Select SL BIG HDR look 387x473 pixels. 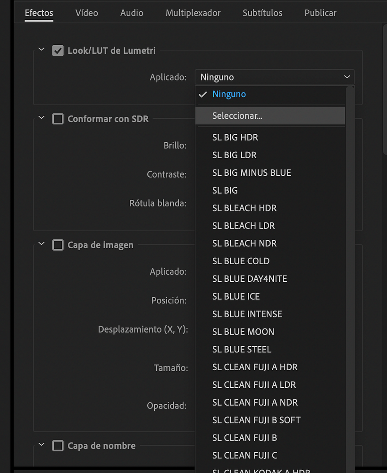point(270,137)
